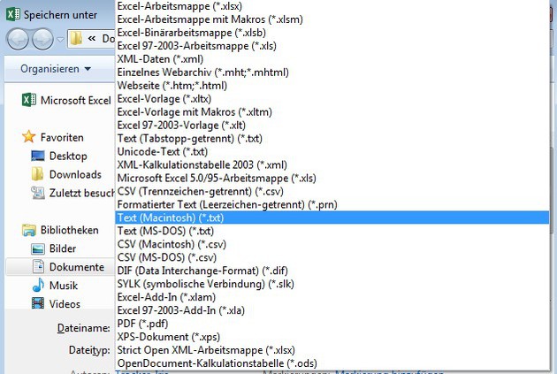Select highlighted Text (Macintosh) (*.txt)
Screen dimensions: 557x374
pyautogui.click(x=332, y=218)
